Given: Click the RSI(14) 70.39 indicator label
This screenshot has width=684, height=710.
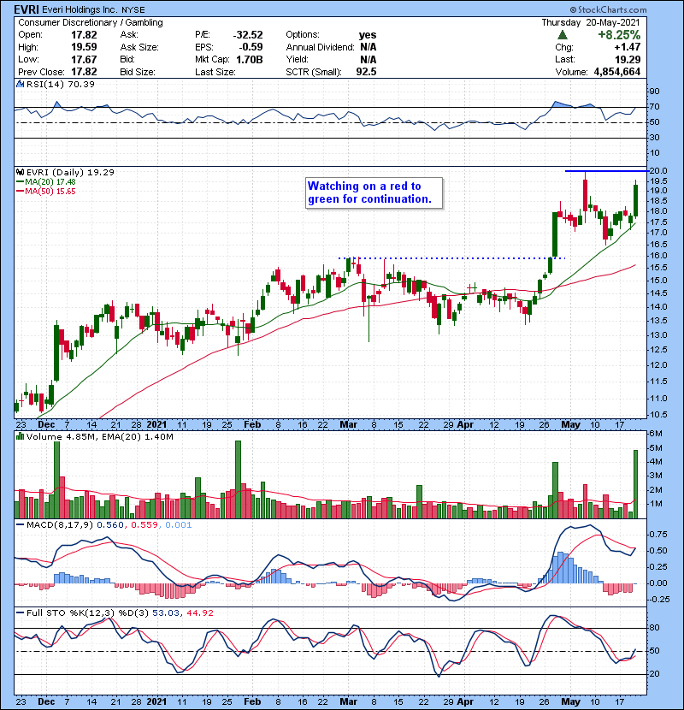Looking at the screenshot, I should (61, 84).
